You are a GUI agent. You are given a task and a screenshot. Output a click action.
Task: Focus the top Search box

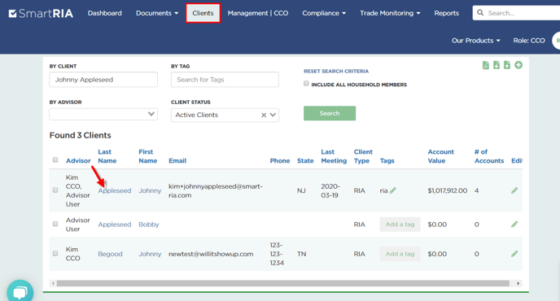[x=516, y=13]
